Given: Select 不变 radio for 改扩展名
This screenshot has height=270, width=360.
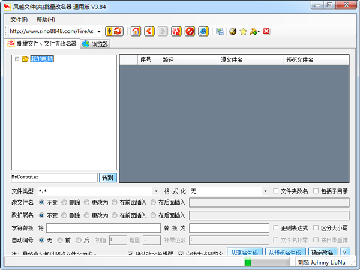Looking at the screenshot, I should point(41,215).
